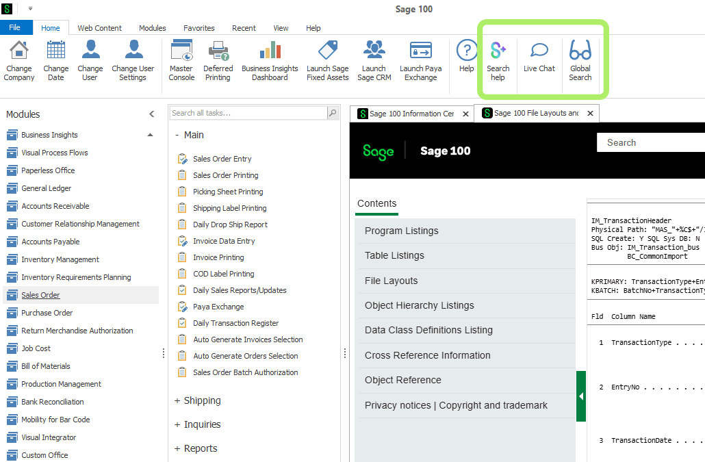Open Sales Order Entry task
Image resolution: width=705 pixels, height=462 pixels.
[222, 159]
